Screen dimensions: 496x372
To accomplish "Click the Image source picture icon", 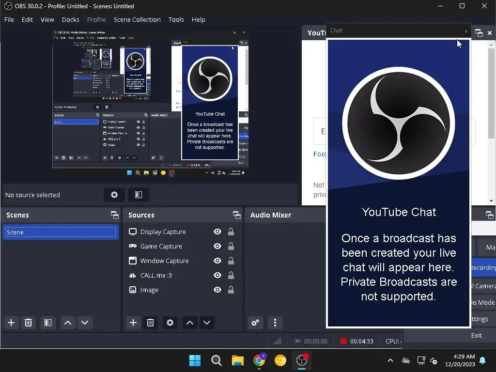I will [133, 290].
